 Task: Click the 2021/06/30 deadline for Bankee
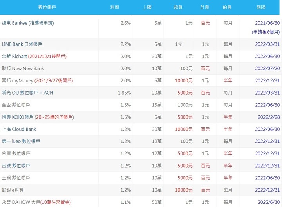tap(268, 23)
